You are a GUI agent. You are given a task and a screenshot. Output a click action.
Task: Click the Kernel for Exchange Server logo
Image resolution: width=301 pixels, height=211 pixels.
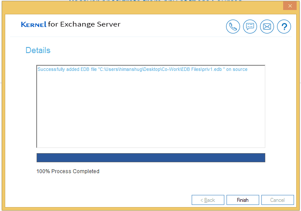71,24
